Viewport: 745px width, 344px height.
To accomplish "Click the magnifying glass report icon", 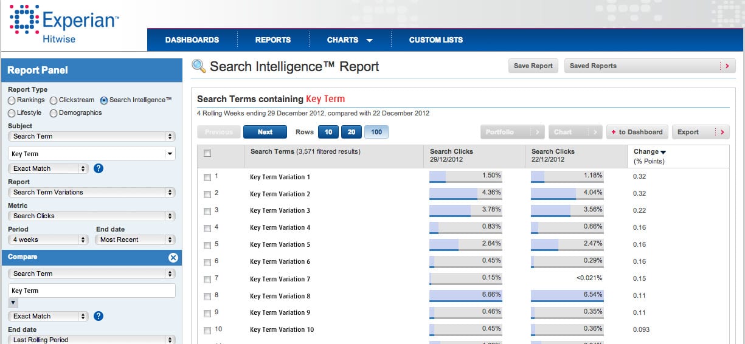I will (x=199, y=66).
